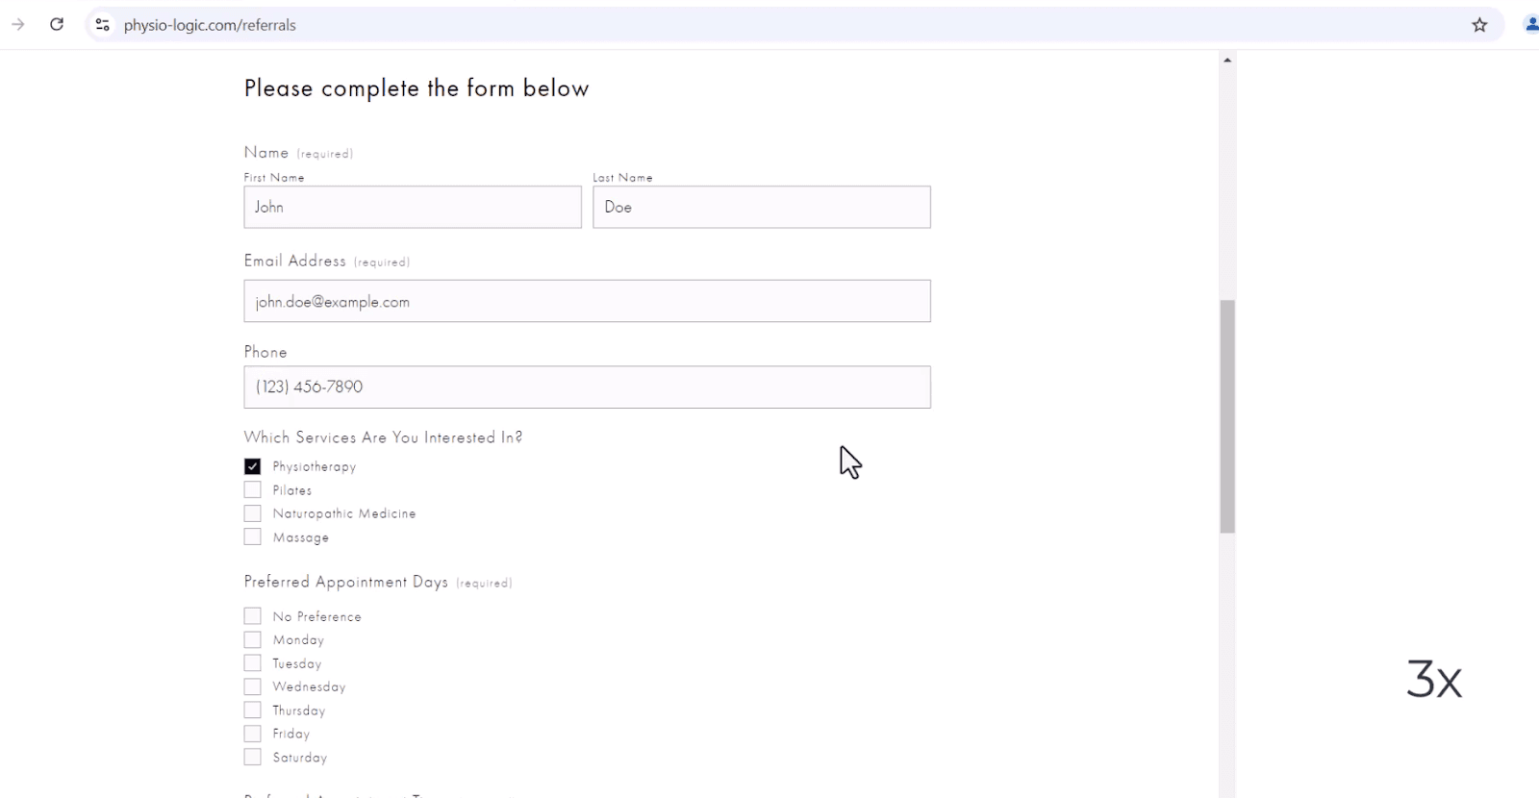Click the address bar URL physio-logic.com/referrals

click(x=210, y=25)
